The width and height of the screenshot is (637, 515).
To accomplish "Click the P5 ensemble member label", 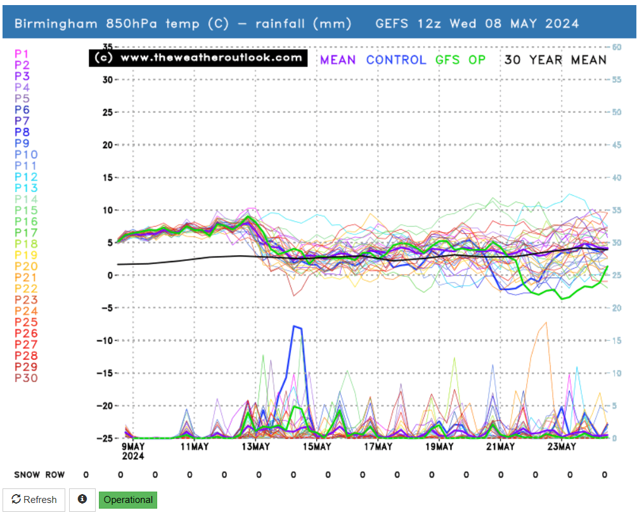I will [x=22, y=99].
